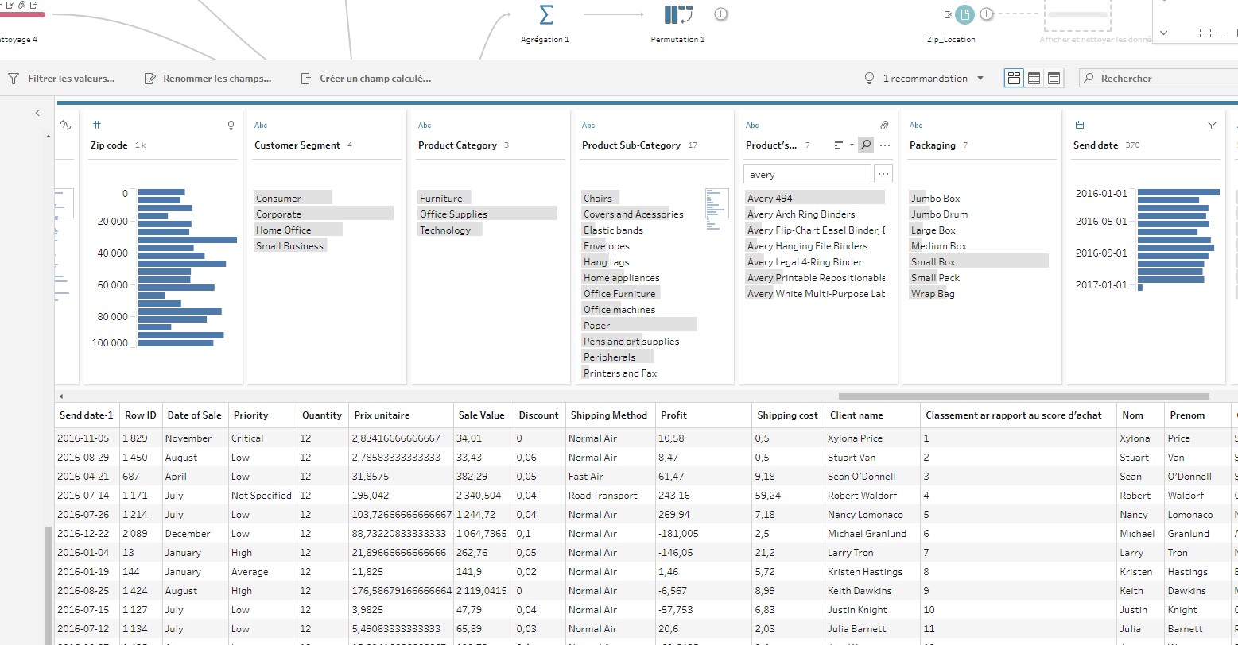
Task: Select the Zip_Location output step icon
Action: tap(964, 14)
